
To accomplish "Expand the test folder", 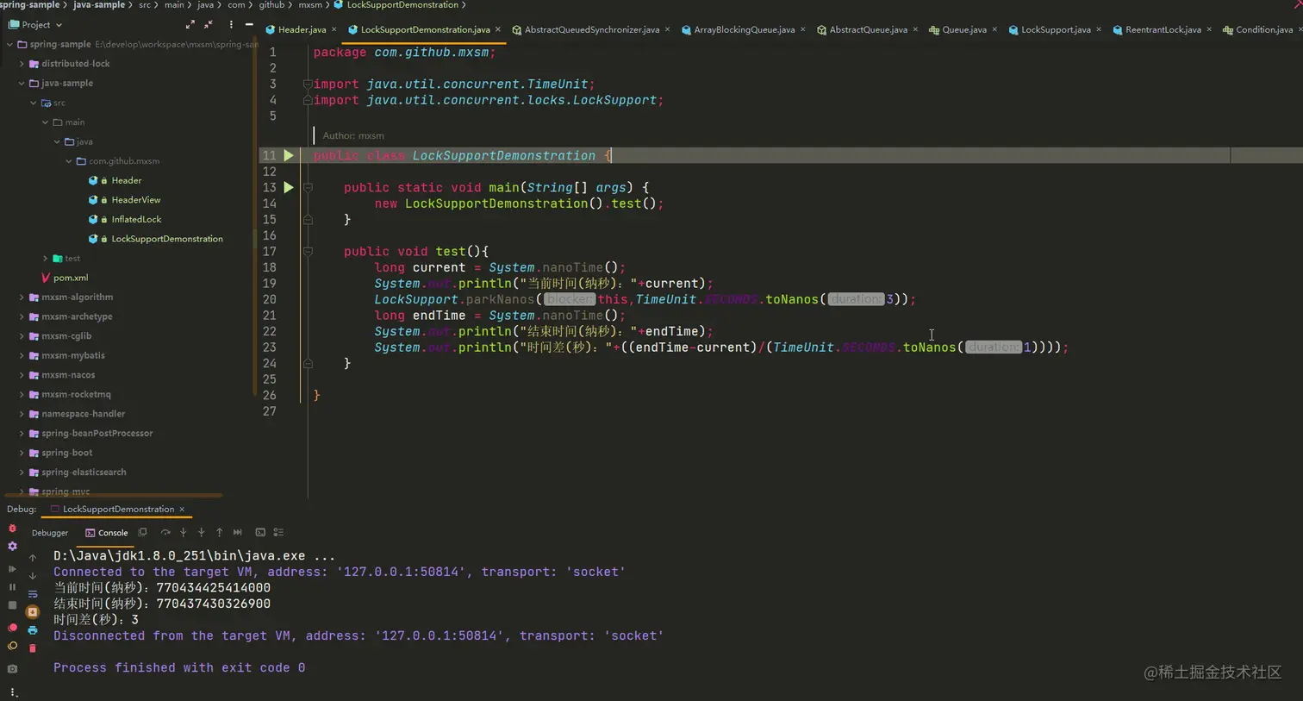I will [46, 259].
